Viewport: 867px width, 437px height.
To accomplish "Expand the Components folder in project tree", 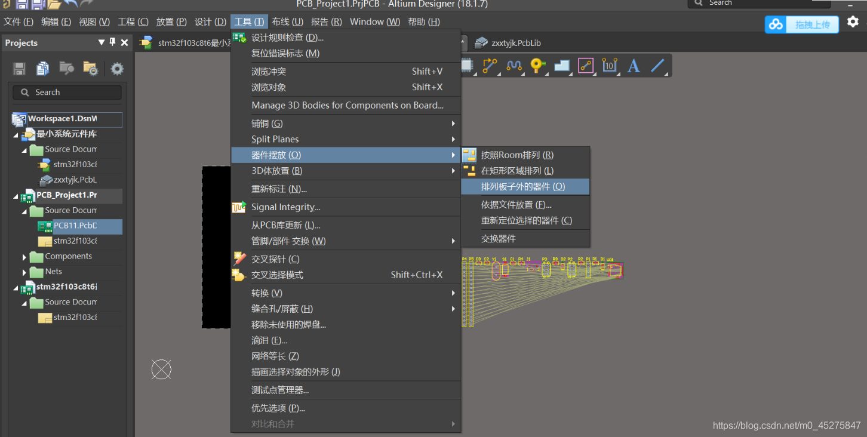I will (x=24, y=257).
